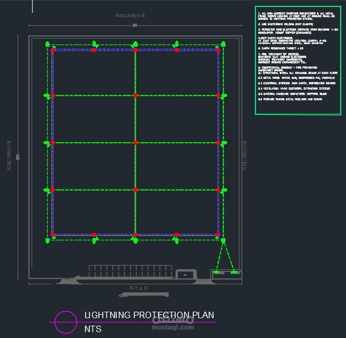This screenshot has height=338, width=346.
Task: Select the ROAD label below the site
Action: click(139, 288)
